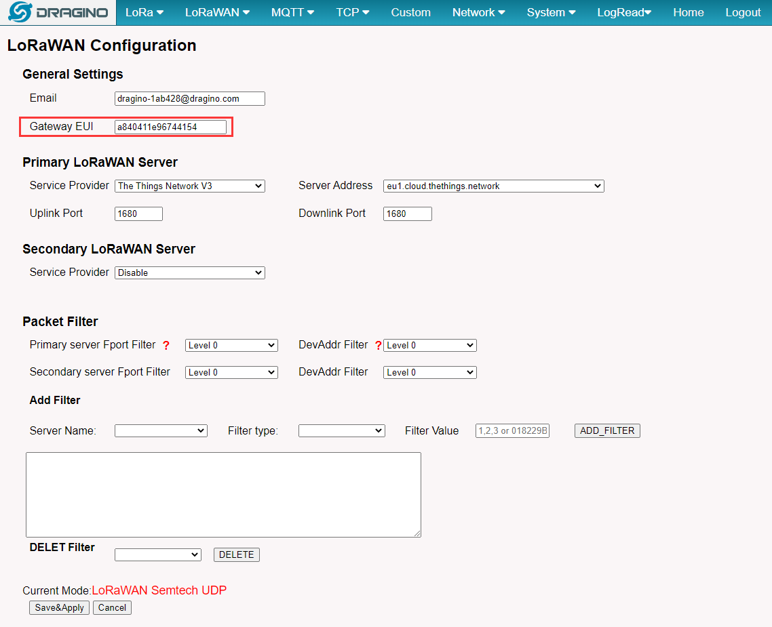The image size is (772, 627).
Task: Click the red question mark beside Primary server Fport Filter
Action: tap(166, 346)
